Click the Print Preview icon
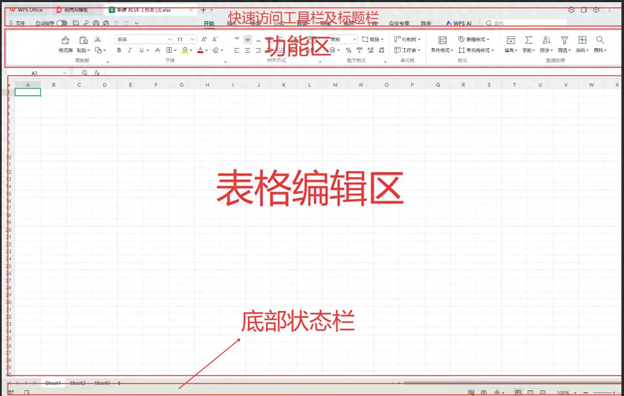 coord(106,23)
